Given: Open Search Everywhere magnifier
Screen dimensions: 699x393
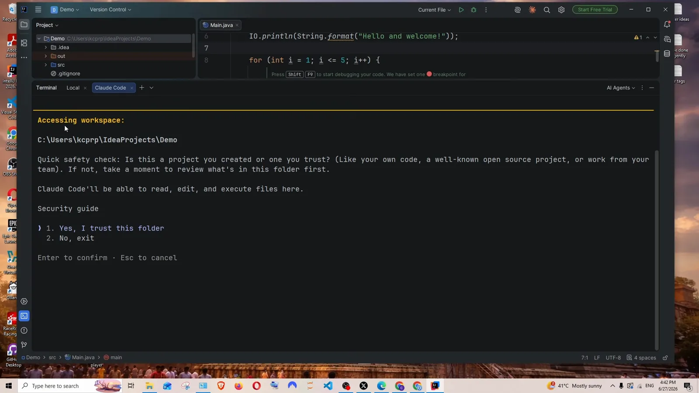Looking at the screenshot, I should point(547,10).
